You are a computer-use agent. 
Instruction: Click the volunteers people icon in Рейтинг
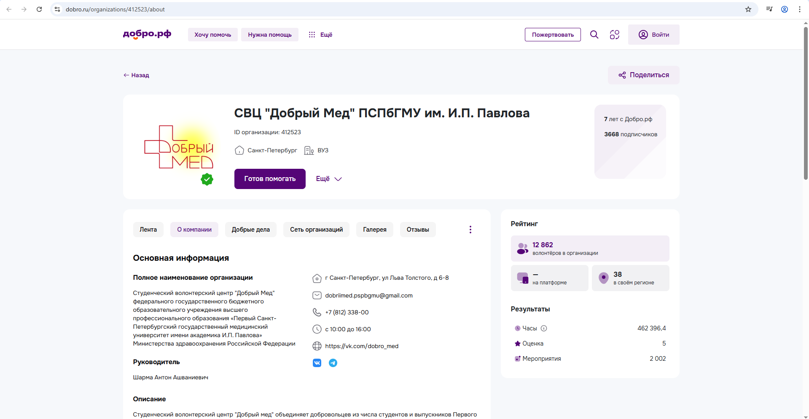523,249
